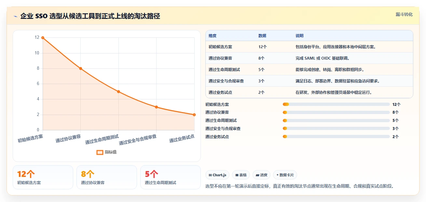Open the 12个 初始候选方案 stat card
426x202 pixels.
[x=43, y=177]
